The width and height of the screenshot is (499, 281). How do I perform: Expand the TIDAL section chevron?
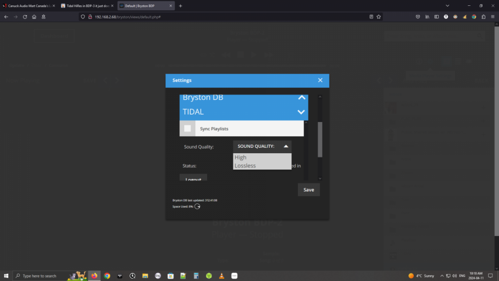(301, 112)
